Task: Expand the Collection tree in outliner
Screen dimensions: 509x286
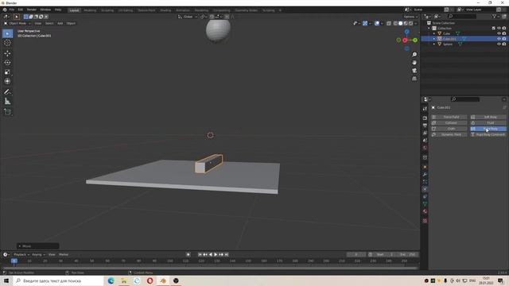Action: [429, 29]
